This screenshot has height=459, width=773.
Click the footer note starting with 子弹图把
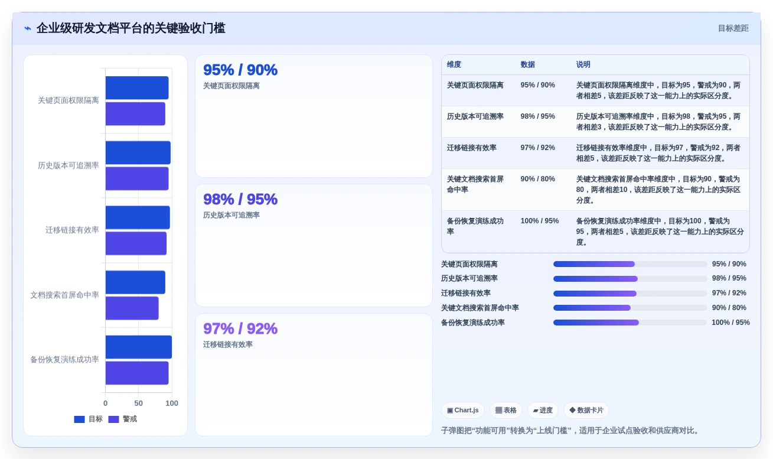[572, 431]
